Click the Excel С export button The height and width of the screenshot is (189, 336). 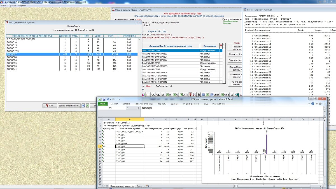click(x=176, y=95)
